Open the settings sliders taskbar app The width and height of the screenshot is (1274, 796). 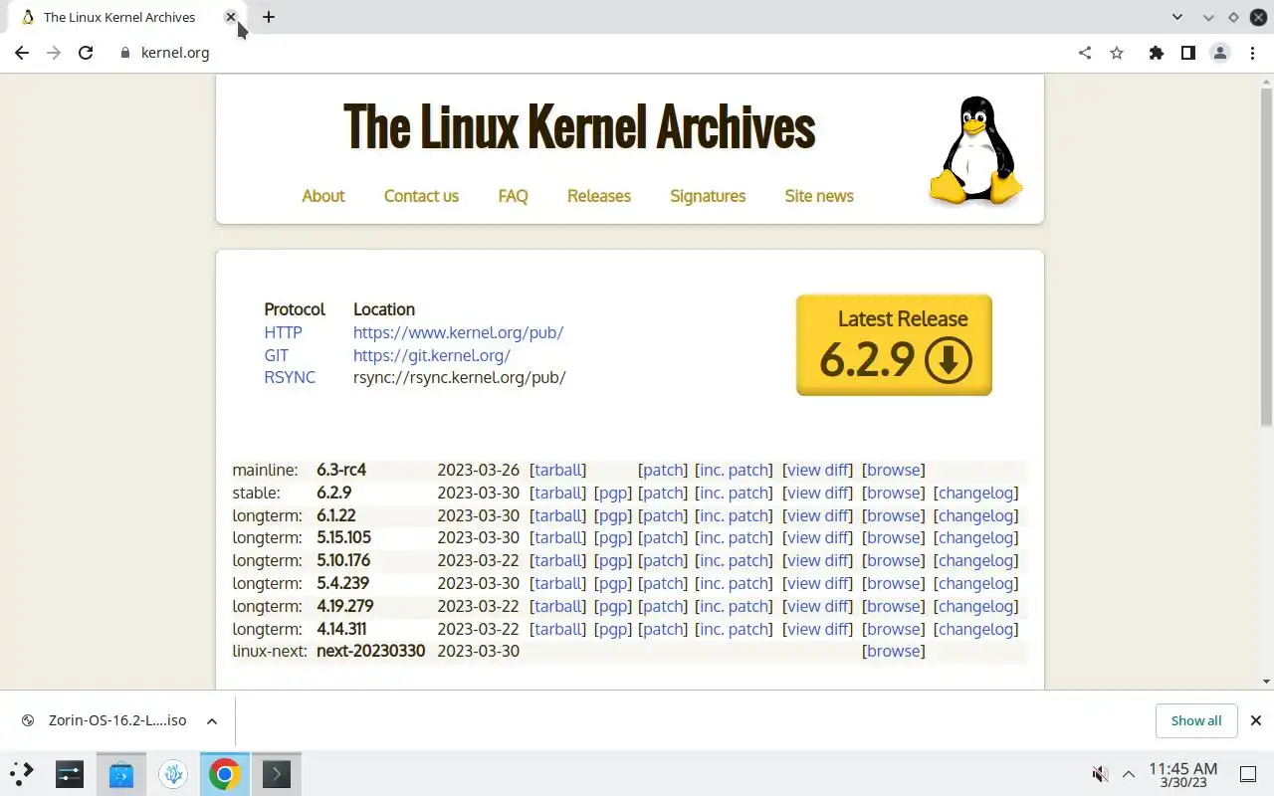click(70, 773)
